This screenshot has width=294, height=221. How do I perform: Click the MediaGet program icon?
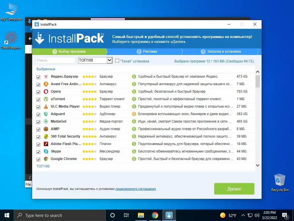46,121
